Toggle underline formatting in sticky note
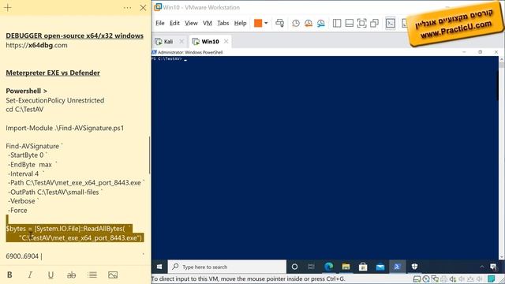Image resolution: width=505 pixels, height=284 pixels. (50, 275)
